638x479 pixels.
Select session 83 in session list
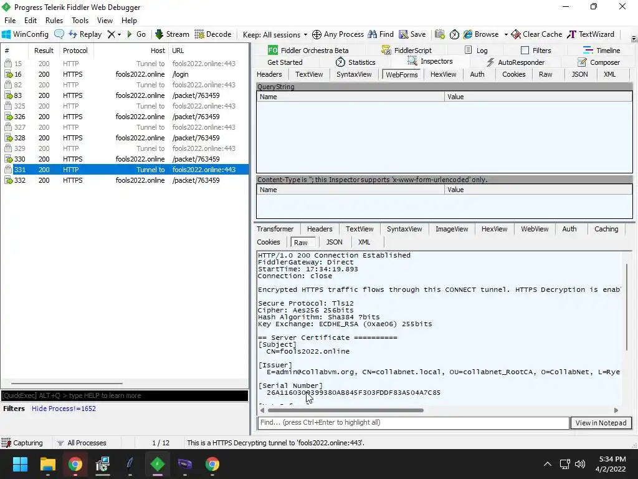click(x=125, y=95)
